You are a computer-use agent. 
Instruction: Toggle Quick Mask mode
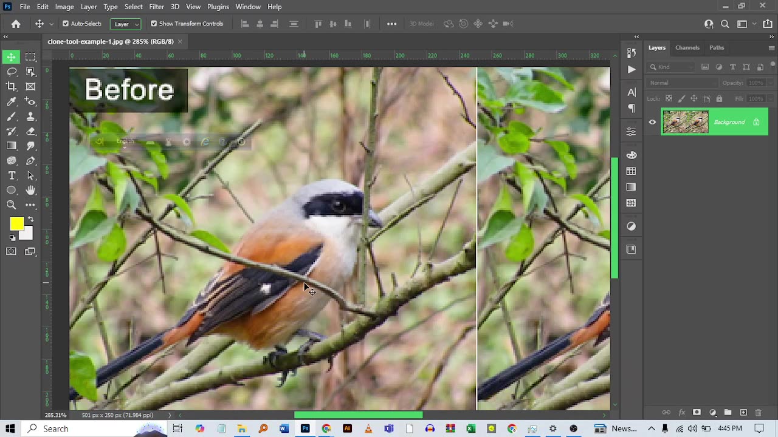pos(11,251)
